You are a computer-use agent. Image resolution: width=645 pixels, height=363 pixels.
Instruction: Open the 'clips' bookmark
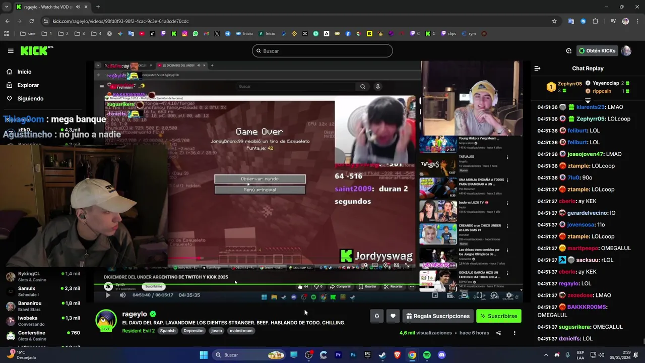(x=448, y=34)
